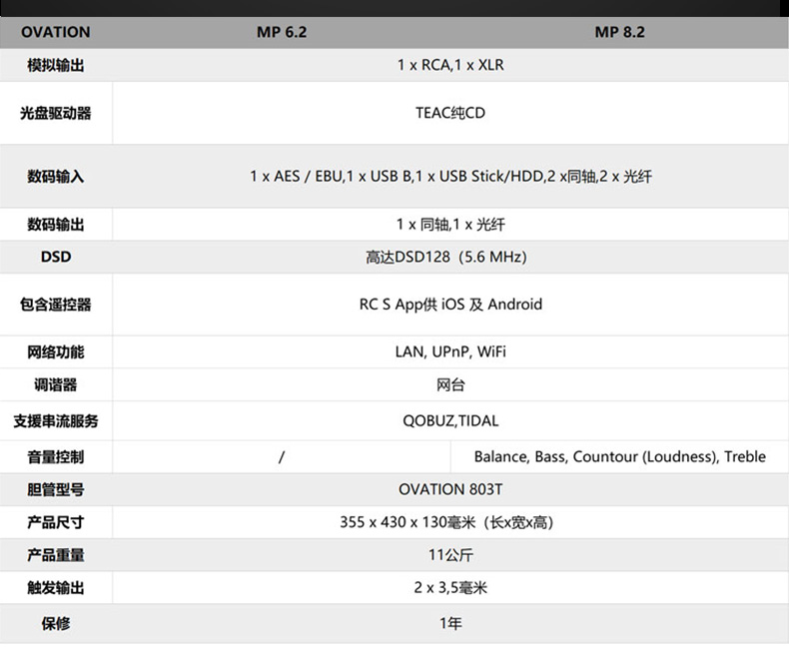Select the 2 x 3,5毫米 value
This screenshot has width=789, height=649.
(x=450, y=588)
